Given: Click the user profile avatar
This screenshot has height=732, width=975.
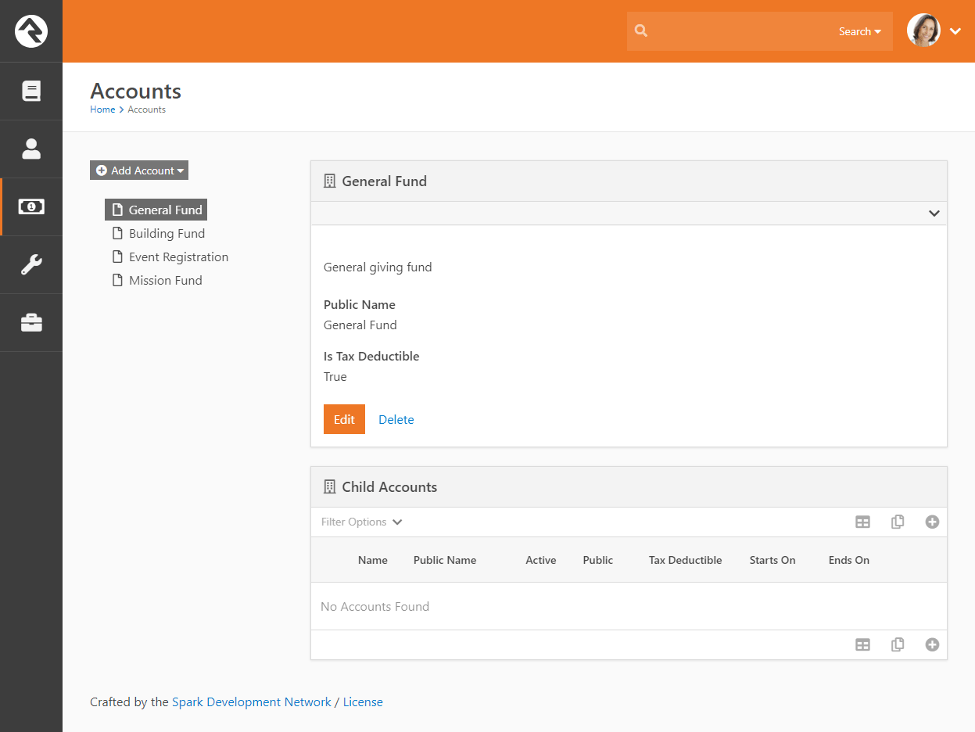Looking at the screenshot, I should 923,30.
